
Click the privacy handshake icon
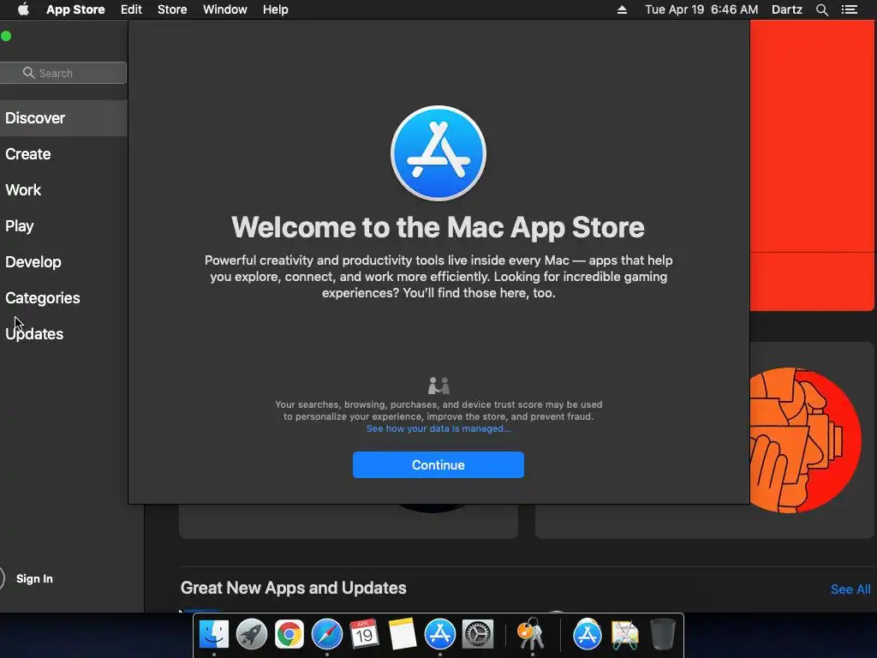pyautogui.click(x=438, y=386)
